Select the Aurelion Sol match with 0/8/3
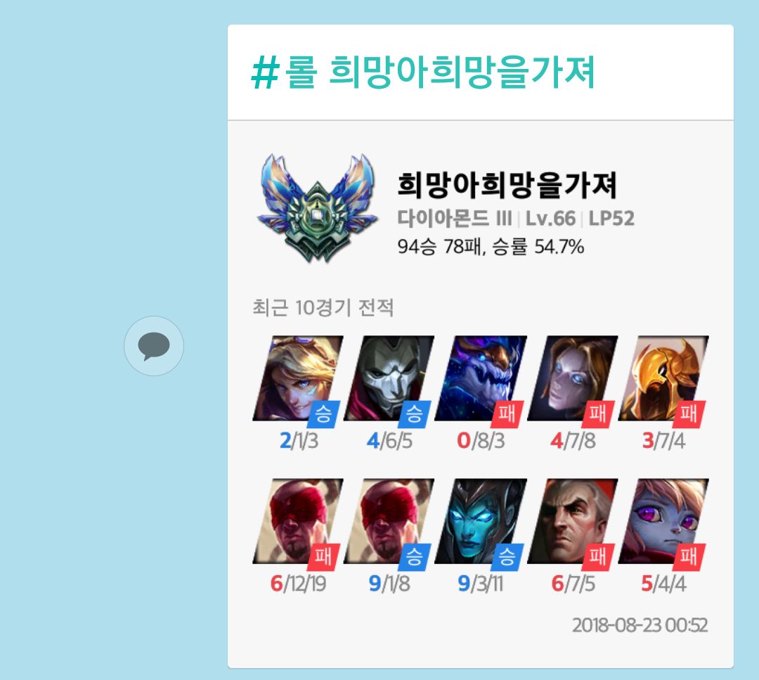The width and height of the screenshot is (759, 680). (x=481, y=378)
